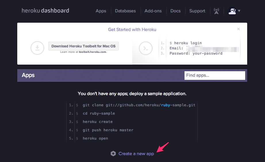Expand the account dropdown arrow
The image size is (265, 162).
point(239,11)
